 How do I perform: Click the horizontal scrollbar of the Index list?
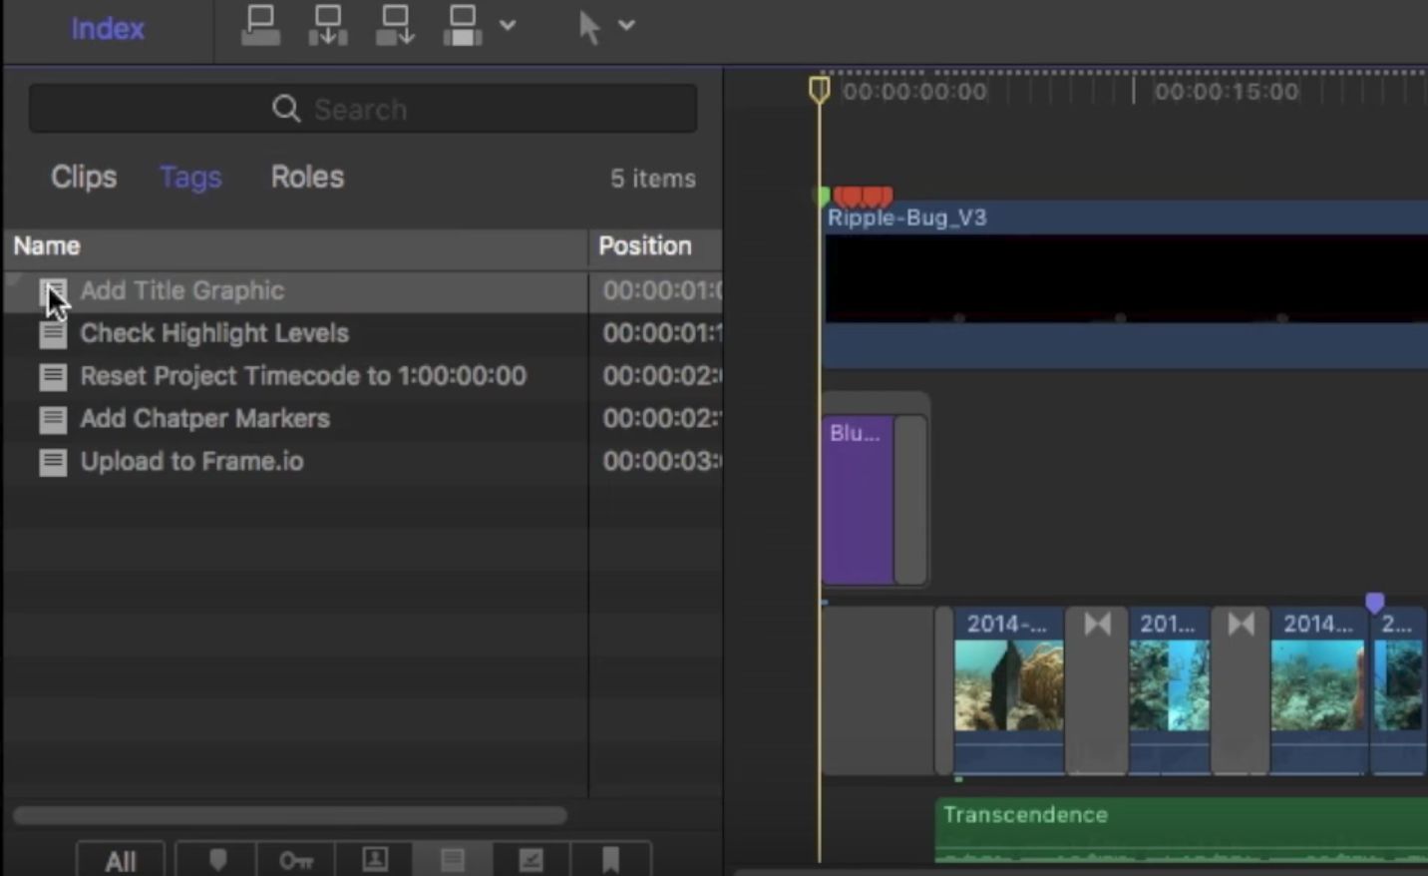290,816
